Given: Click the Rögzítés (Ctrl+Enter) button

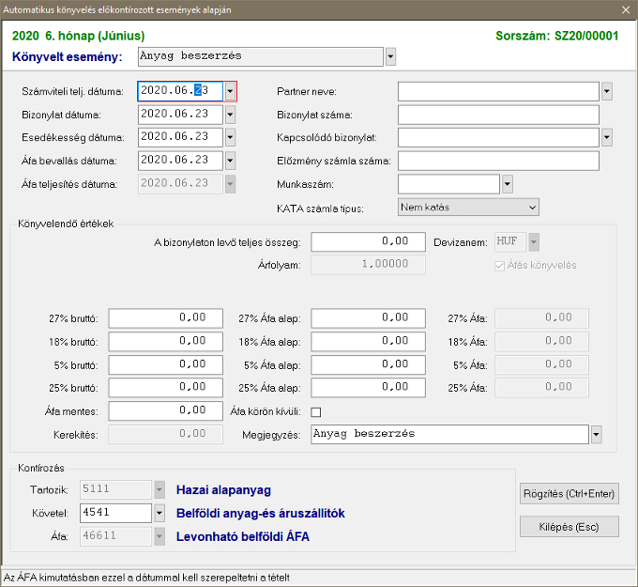Looking at the screenshot, I should [x=569, y=493].
